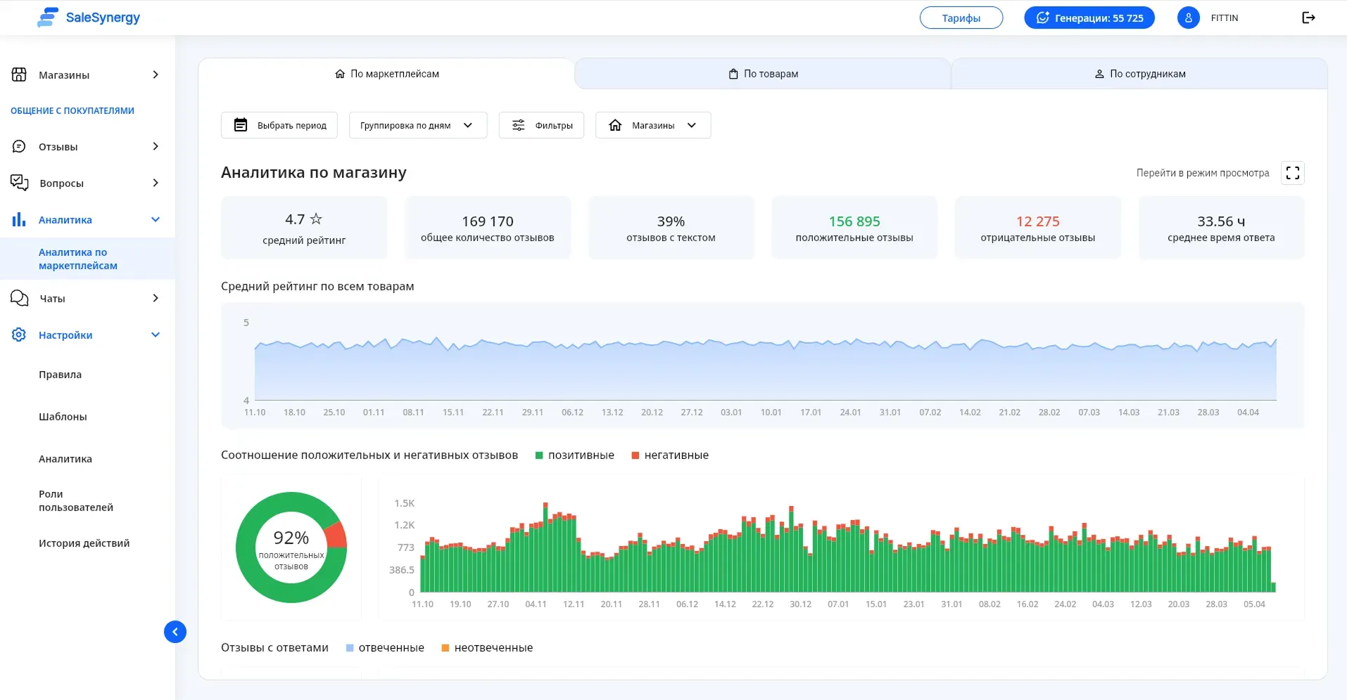Click the calendar icon on Выбрать период
This screenshot has height=700, width=1347.
241,124
